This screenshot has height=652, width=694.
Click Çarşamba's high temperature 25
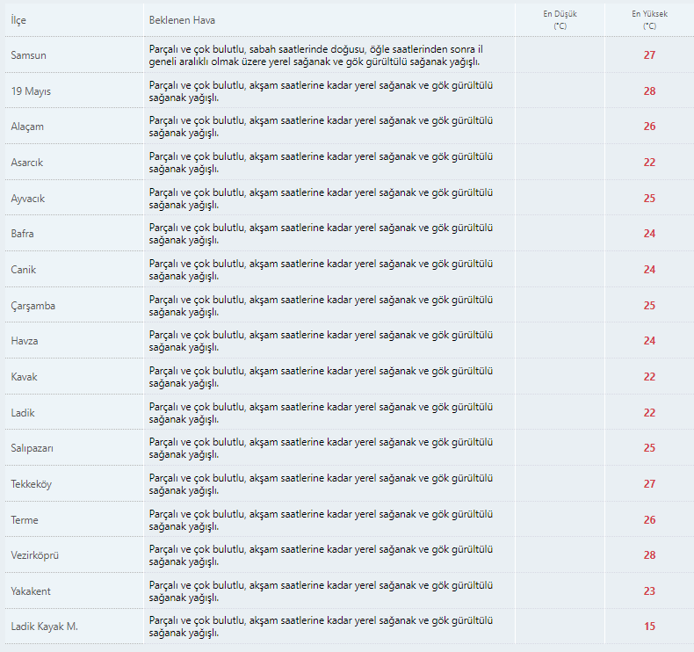pyautogui.click(x=649, y=306)
